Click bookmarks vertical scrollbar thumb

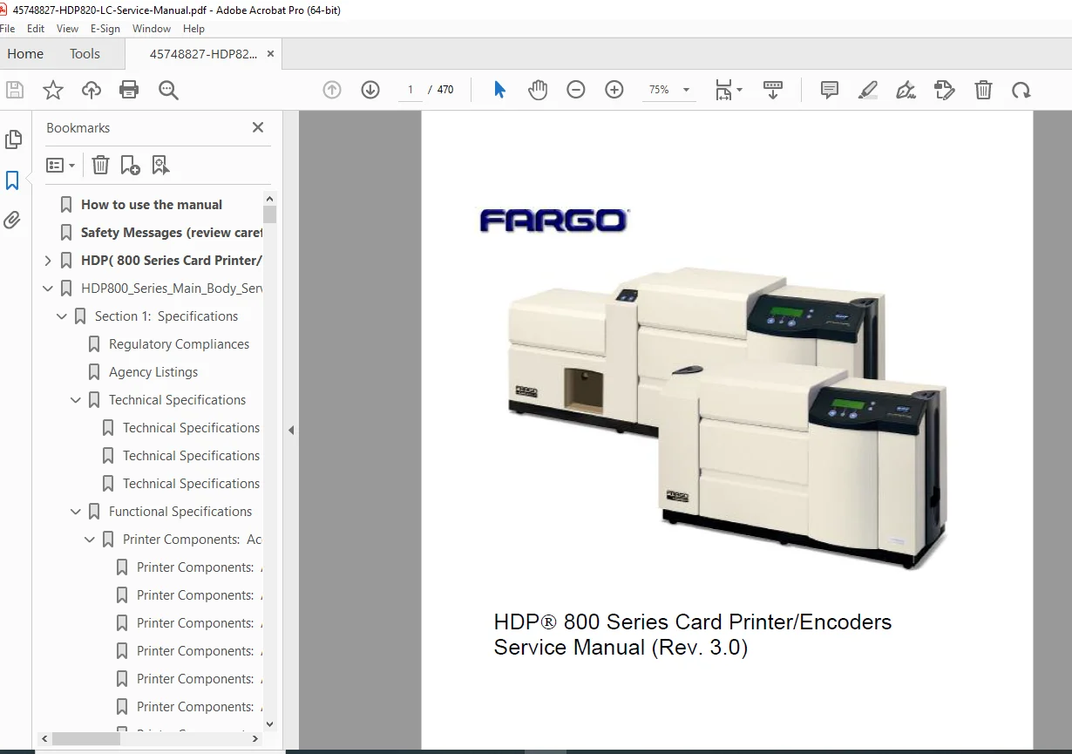(x=269, y=214)
